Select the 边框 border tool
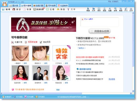Screen dimensions: 137x101 pyautogui.click(x=50, y=9)
